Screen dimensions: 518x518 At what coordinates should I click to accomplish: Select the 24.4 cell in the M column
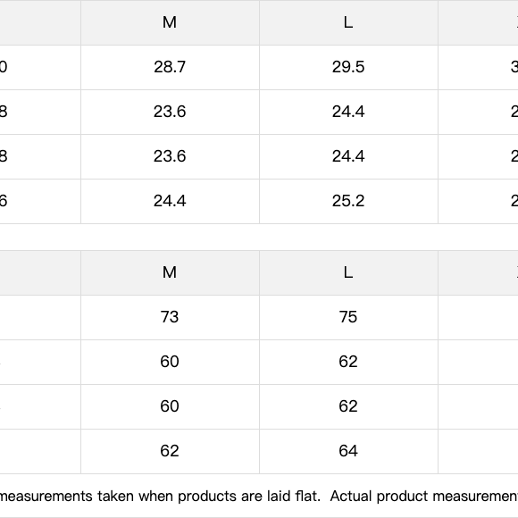point(170,201)
